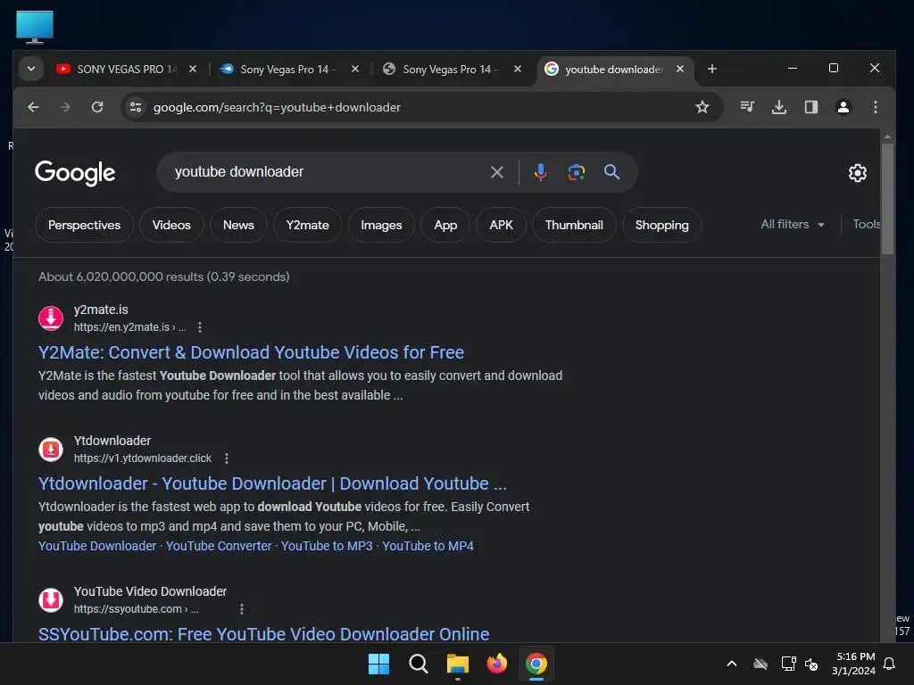Open Ytdownloader - Youtube Downloader result
The height and width of the screenshot is (685, 914).
point(272,483)
